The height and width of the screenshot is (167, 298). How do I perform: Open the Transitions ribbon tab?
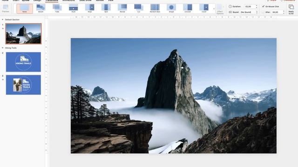[52, 0]
